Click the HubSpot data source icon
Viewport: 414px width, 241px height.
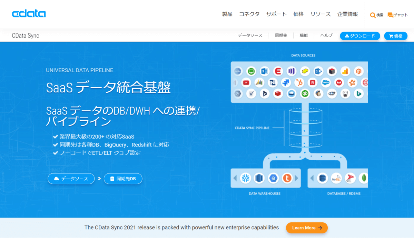299,82
